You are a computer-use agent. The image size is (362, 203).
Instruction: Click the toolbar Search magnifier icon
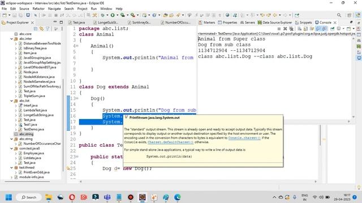coord(339,15)
